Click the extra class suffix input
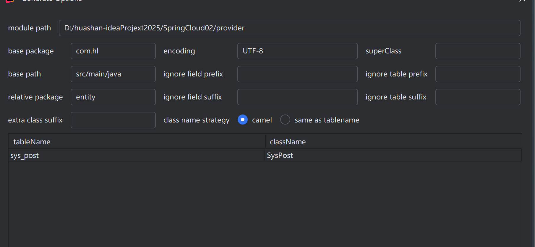 click(x=113, y=120)
